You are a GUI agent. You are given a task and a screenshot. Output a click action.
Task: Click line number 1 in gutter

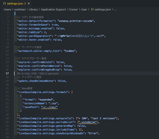(8, 13)
